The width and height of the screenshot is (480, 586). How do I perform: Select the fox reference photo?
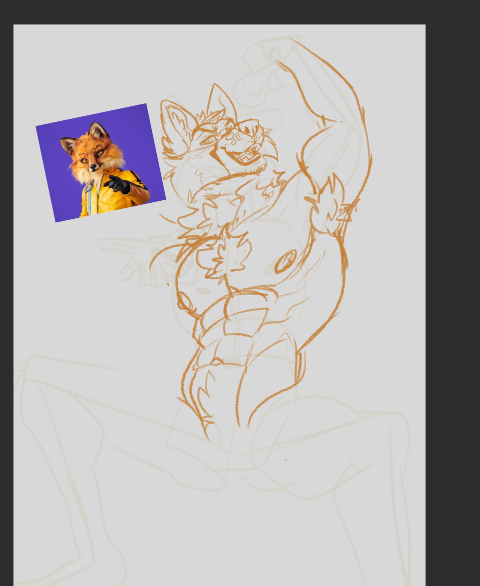[100, 163]
